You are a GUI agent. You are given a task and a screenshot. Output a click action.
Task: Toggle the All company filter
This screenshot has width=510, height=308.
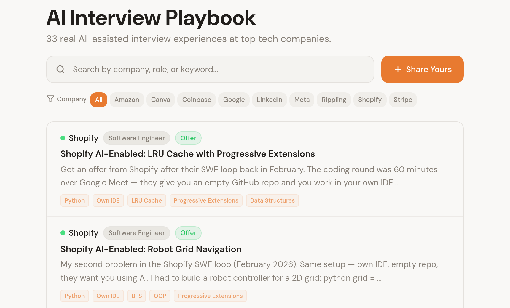tap(98, 100)
